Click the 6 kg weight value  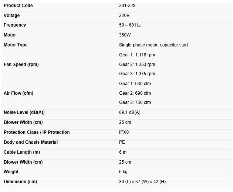123,172
